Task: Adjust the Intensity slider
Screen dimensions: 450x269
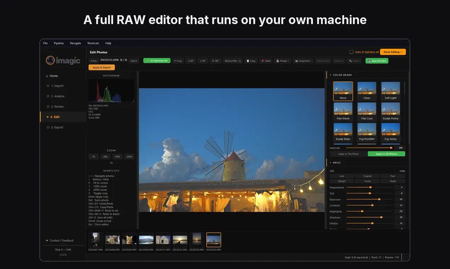Action: (x=369, y=148)
